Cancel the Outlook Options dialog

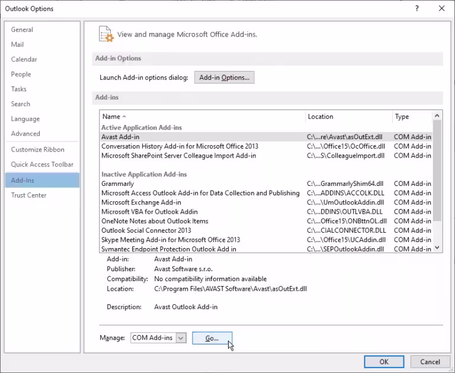point(430,362)
